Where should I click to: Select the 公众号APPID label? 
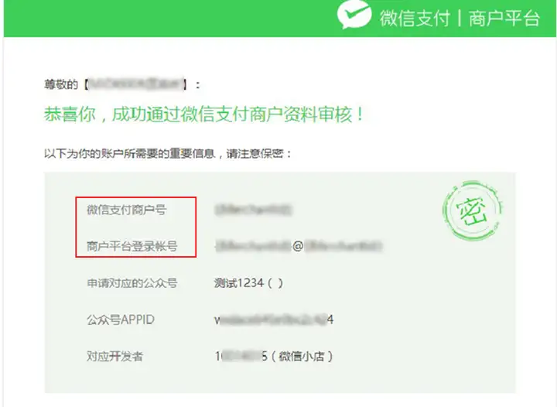[121, 320]
